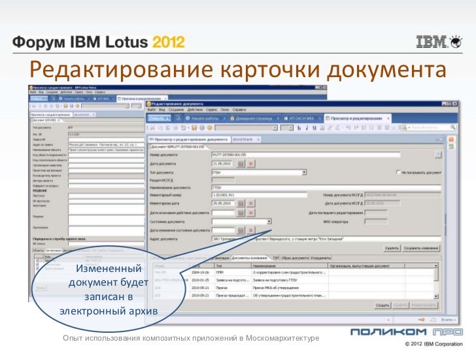Open the Файл menu in back Lotus Notes window

[x=33, y=92]
